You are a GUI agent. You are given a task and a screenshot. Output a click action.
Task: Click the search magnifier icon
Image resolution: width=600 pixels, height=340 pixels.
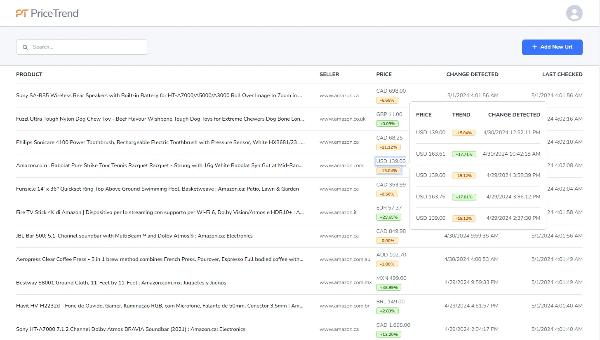[25, 47]
